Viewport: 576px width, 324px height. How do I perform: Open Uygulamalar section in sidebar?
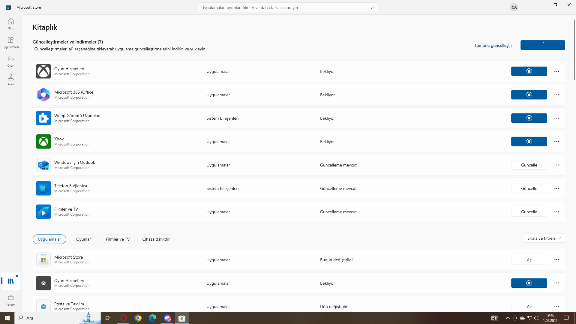point(11,42)
